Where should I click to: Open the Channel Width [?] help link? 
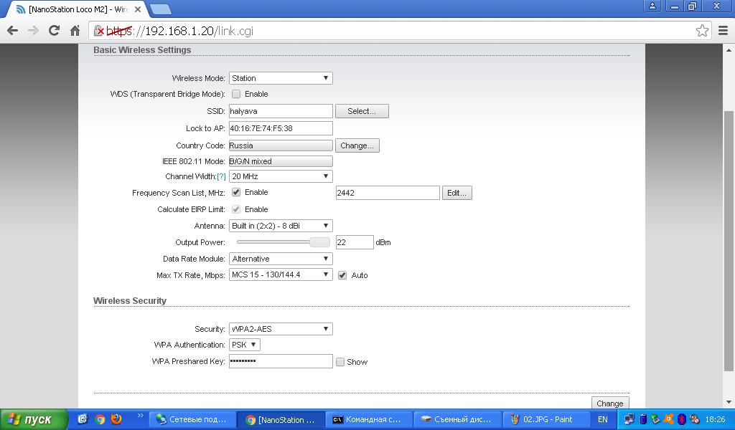tap(221, 176)
